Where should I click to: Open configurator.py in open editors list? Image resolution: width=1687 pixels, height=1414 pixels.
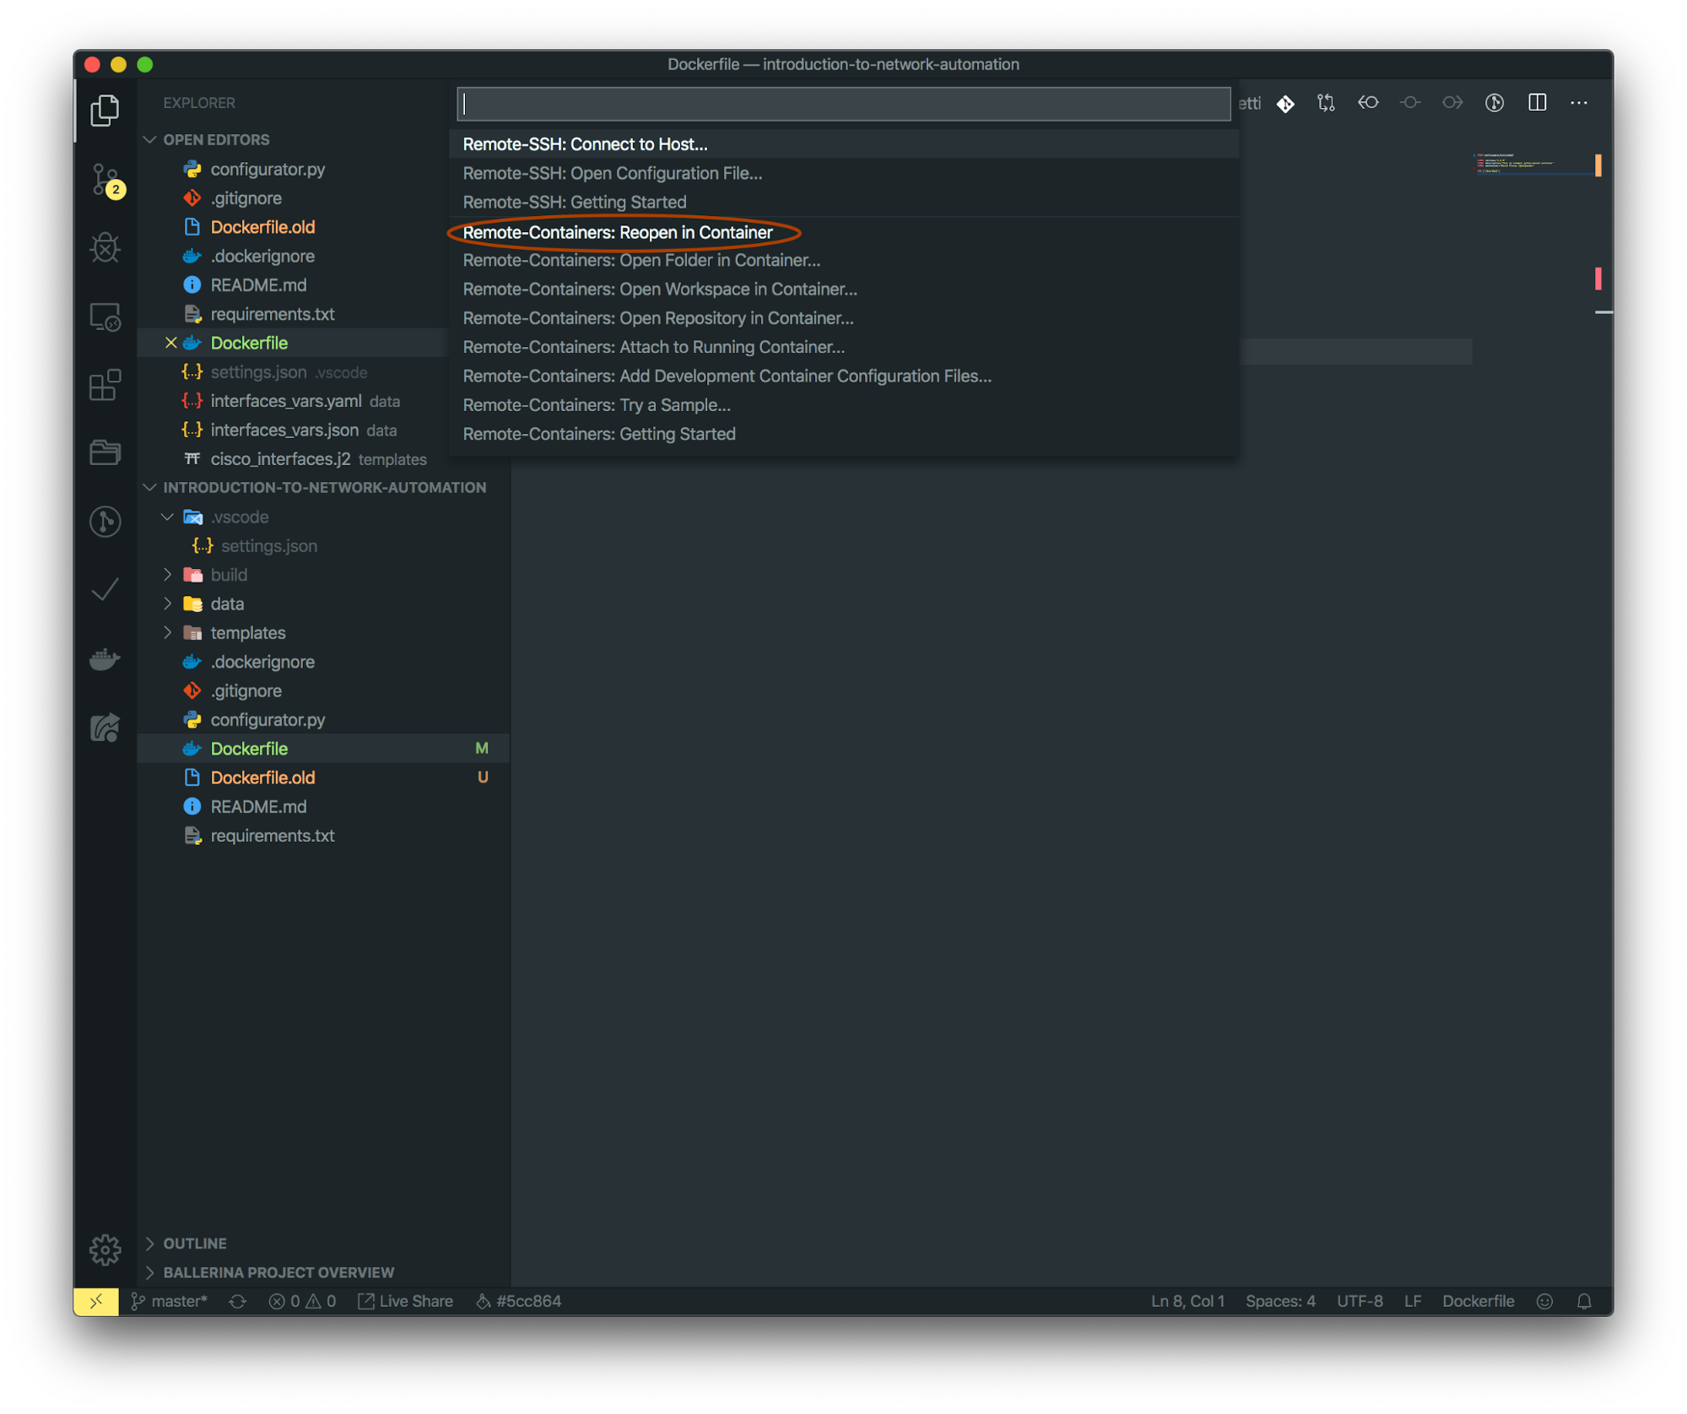268,169
